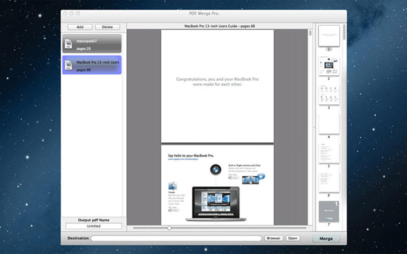Click the Output pdf Name field
The image size is (407, 254).
94,226
